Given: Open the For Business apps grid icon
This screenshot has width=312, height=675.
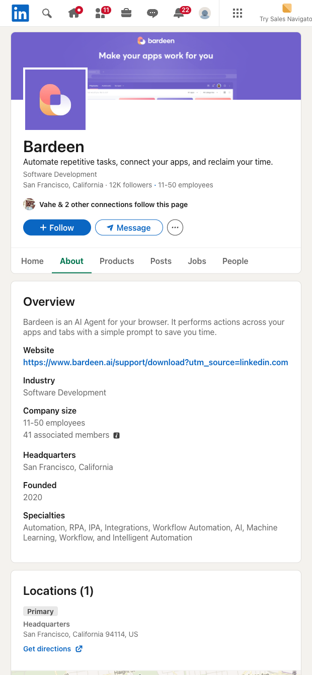Looking at the screenshot, I should 237,13.
